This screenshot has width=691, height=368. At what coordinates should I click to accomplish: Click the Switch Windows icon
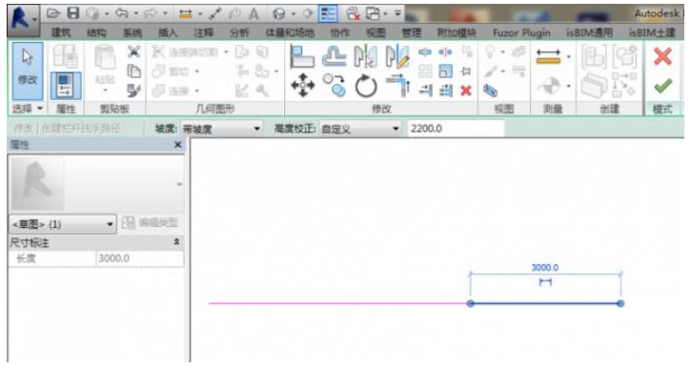[373, 14]
